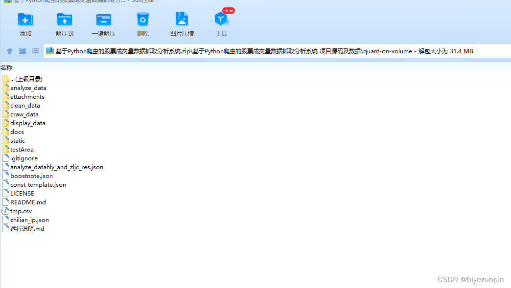Click the address bar showing the archive path
The width and height of the screenshot is (511, 288).
coord(245,51)
